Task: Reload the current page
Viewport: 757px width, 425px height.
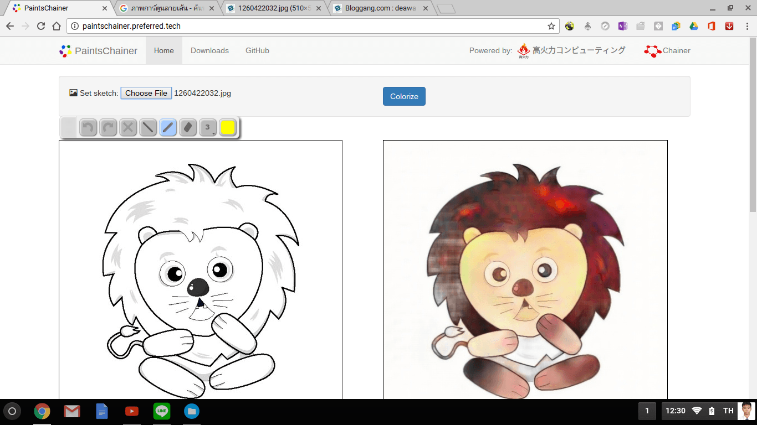Action: (x=41, y=26)
